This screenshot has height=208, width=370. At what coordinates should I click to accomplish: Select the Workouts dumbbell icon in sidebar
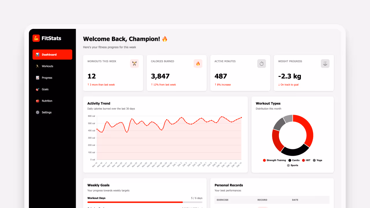(38, 66)
